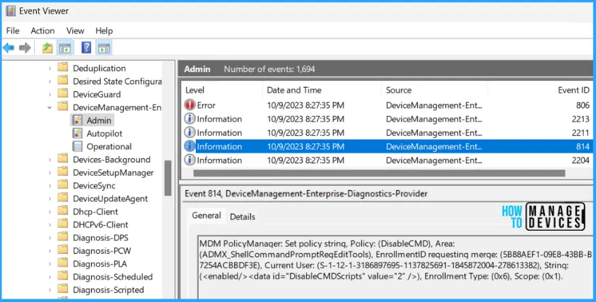Viewport: 596px width, 302px height.
Task: Click the MDM PolicyManager event description text
Action: 395,259
